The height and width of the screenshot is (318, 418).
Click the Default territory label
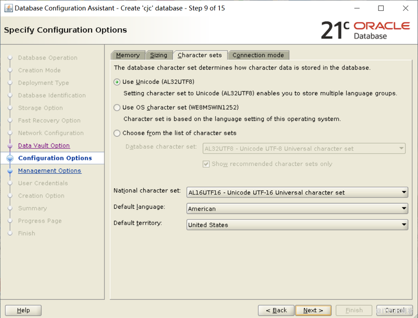pyautogui.click(x=138, y=223)
